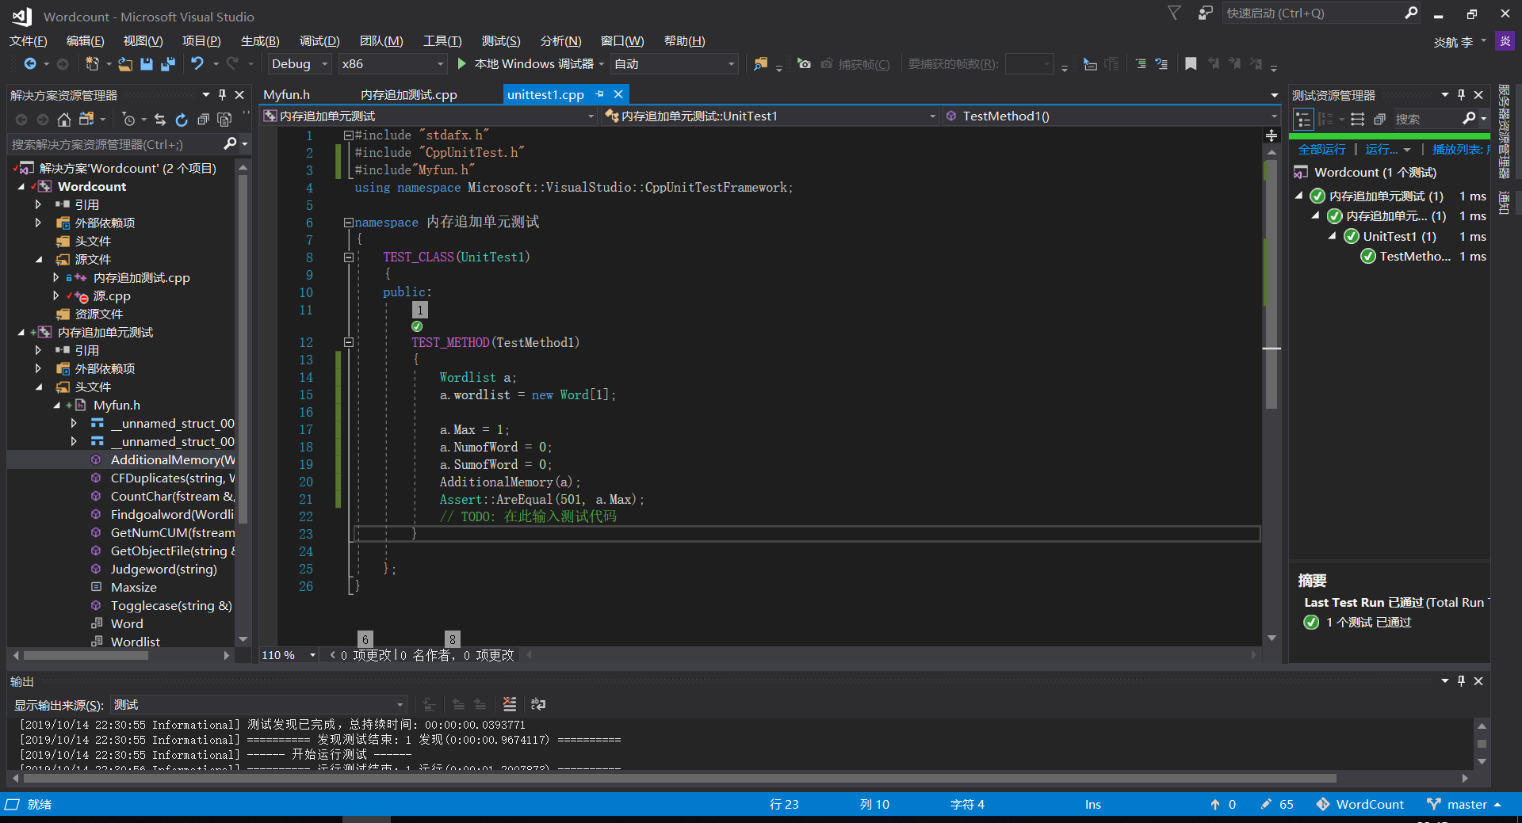Click the Open File folder icon
The image size is (1522, 823).
(x=125, y=64)
